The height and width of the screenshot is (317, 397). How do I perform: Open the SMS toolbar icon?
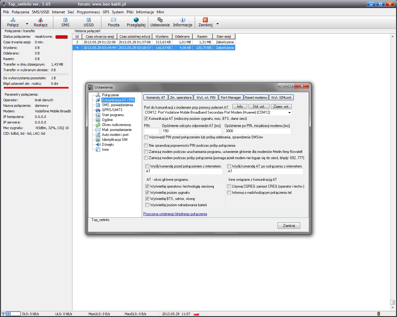click(65, 20)
